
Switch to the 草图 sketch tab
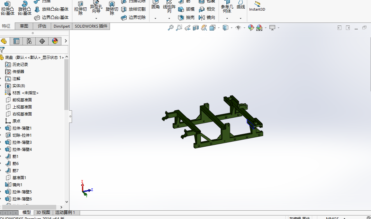pos(24,26)
